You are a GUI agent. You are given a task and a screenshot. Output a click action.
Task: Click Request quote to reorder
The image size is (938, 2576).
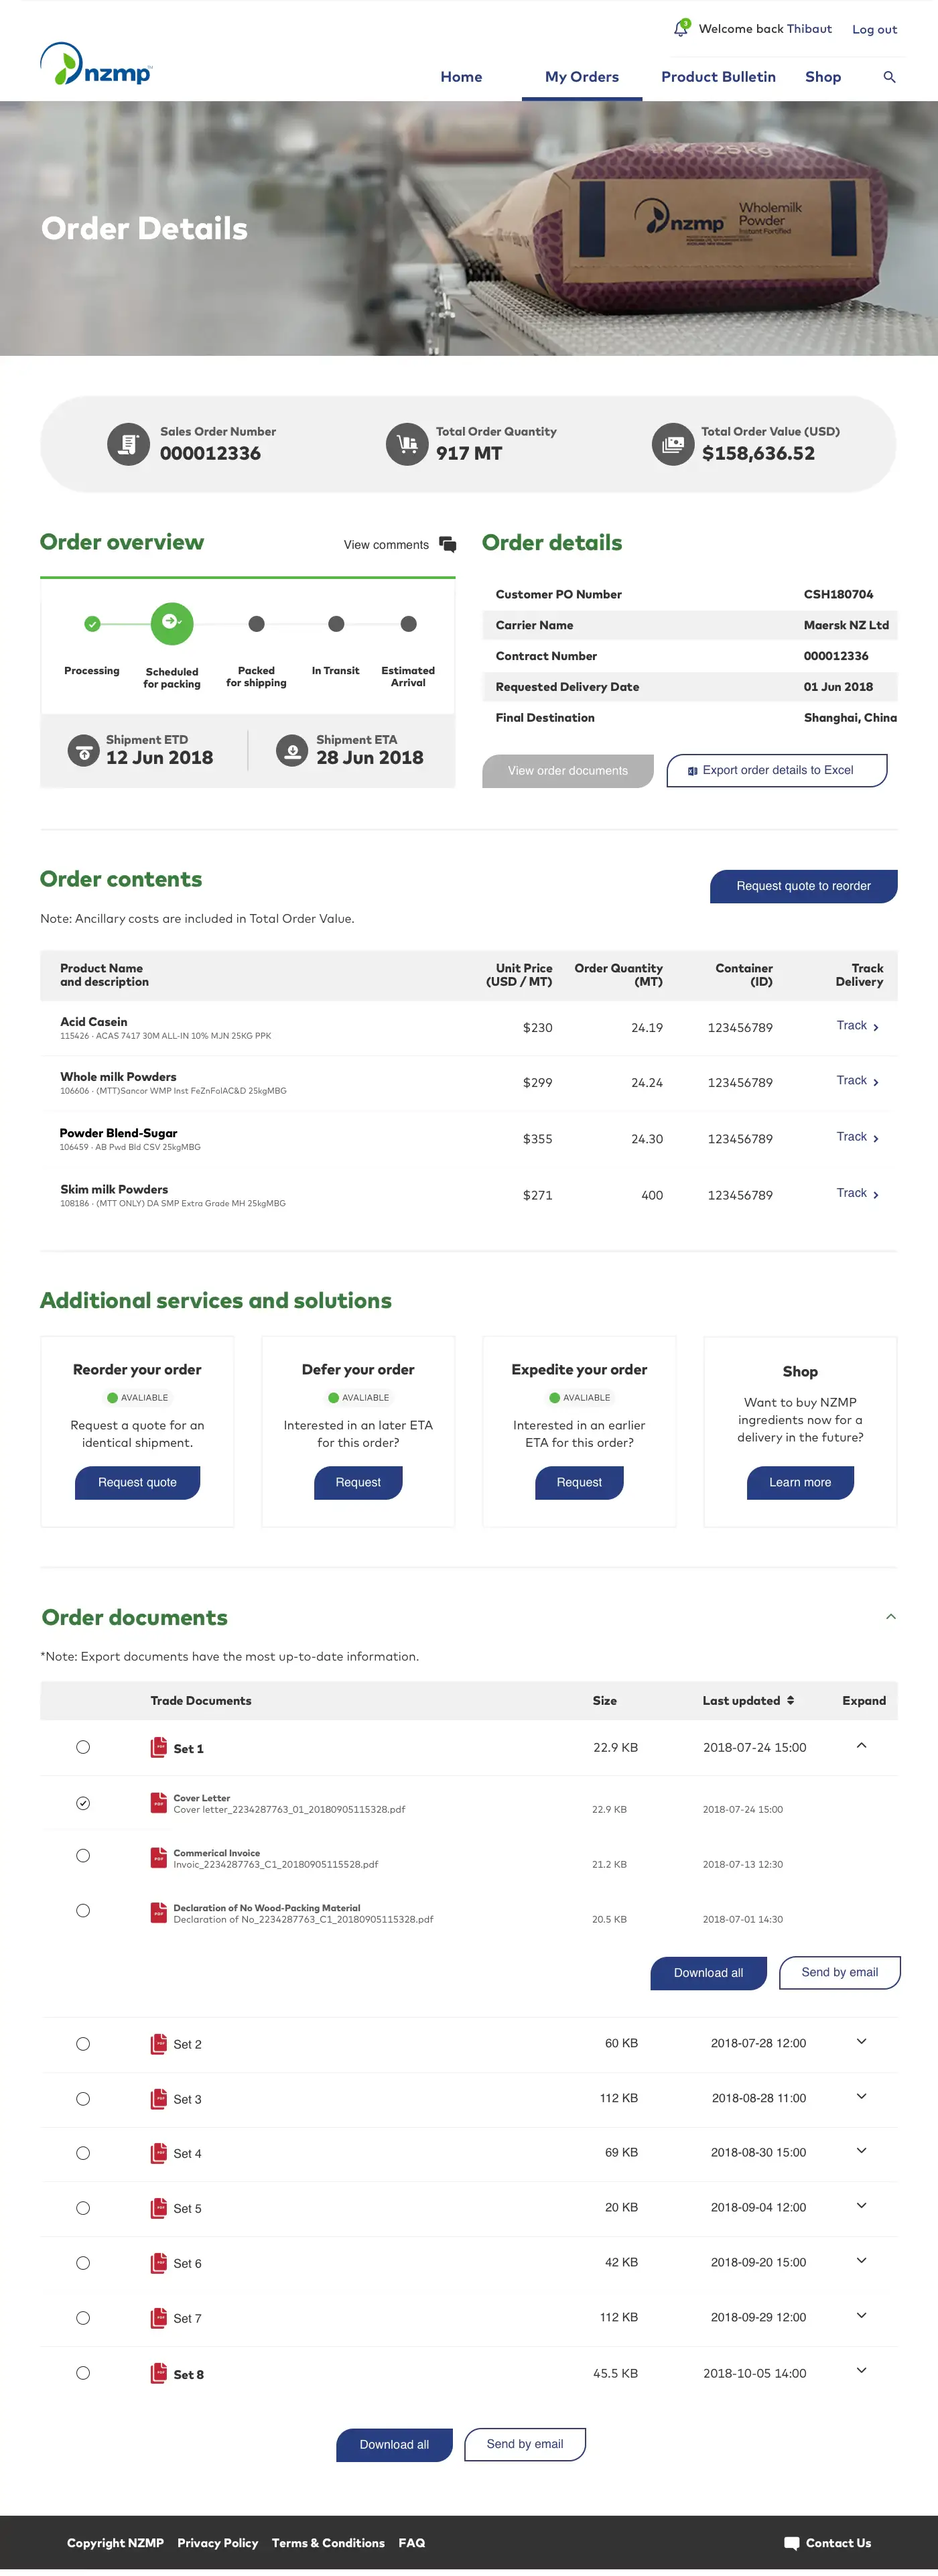[x=803, y=886]
